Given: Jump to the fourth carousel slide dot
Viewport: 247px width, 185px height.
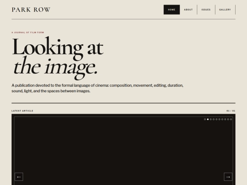Looking at the screenshot, I should click(x=214, y=119).
